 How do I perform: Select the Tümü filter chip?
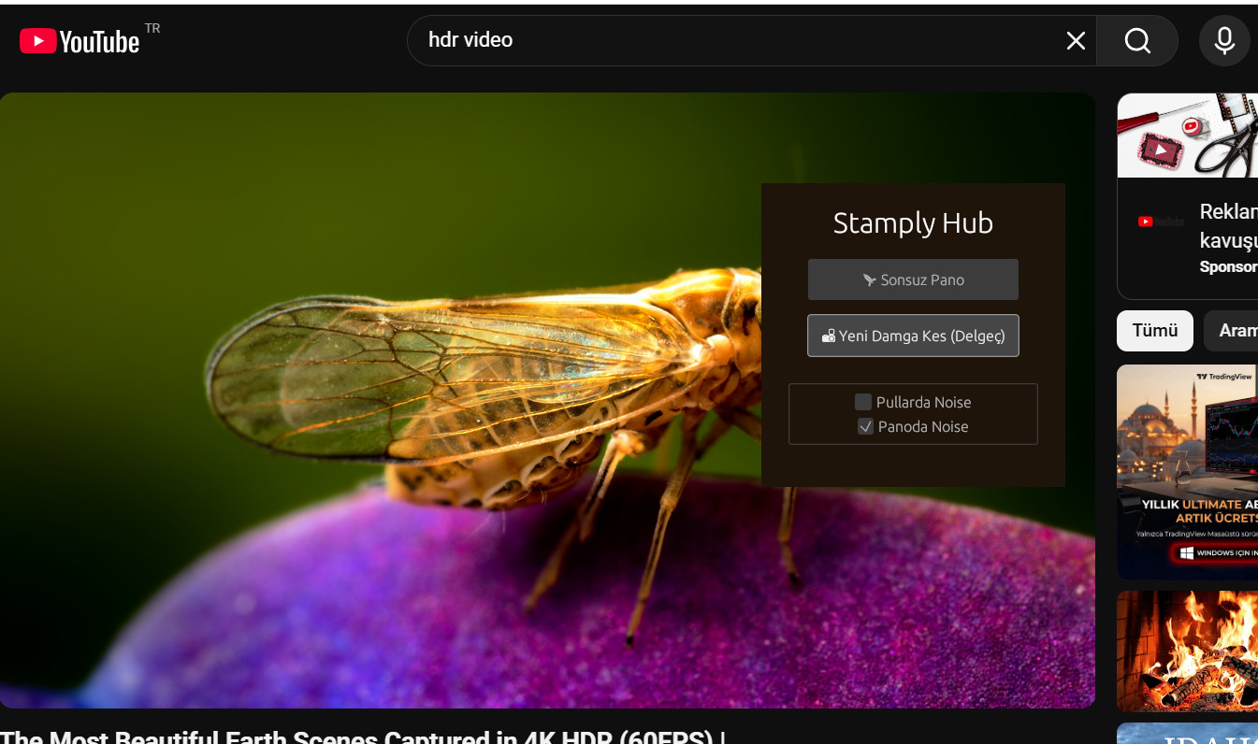pos(1154,331)
